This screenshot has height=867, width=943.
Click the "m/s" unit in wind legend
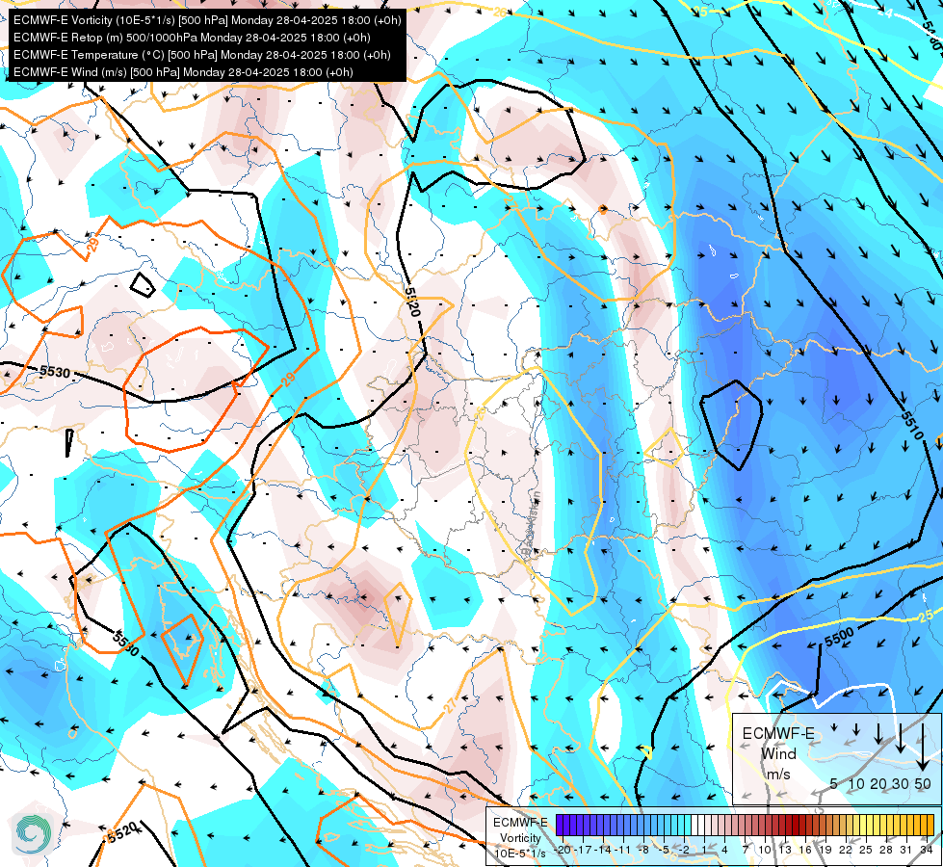[x=779, y=775]
